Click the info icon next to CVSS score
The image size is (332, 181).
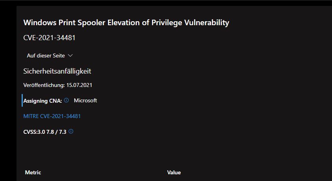coord(71,131)
